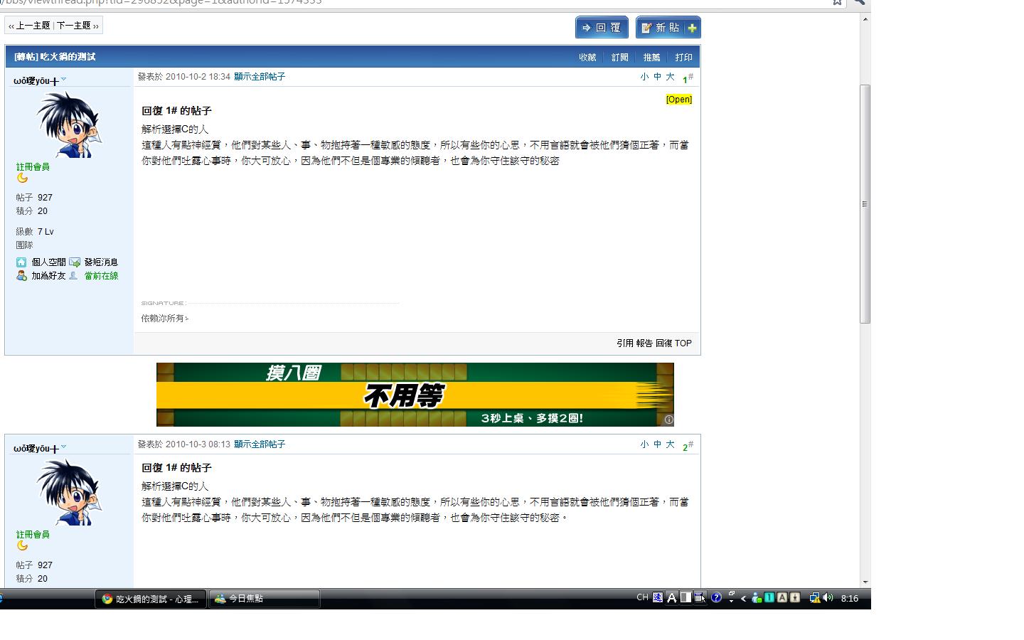Click the first post's avatar image

69,125
